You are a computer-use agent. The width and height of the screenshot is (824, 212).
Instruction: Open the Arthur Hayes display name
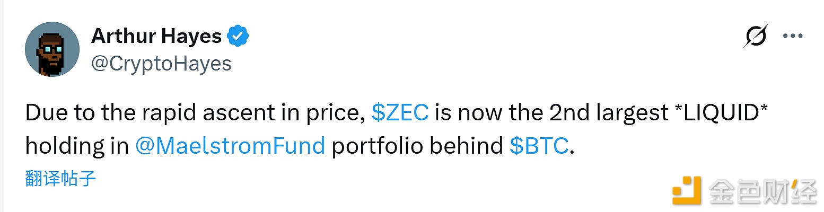click(x=156, y=37)
